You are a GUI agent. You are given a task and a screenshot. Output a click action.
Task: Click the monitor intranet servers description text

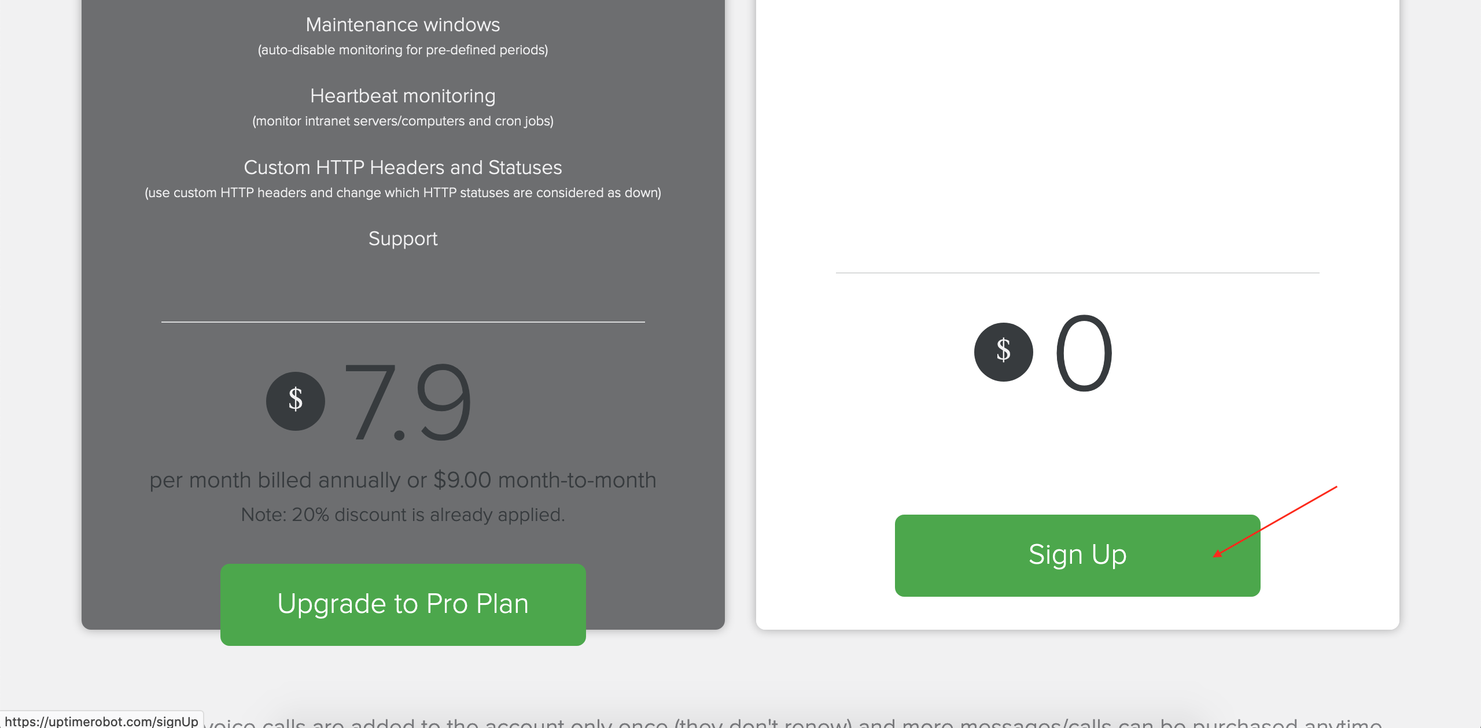[403, 121]
